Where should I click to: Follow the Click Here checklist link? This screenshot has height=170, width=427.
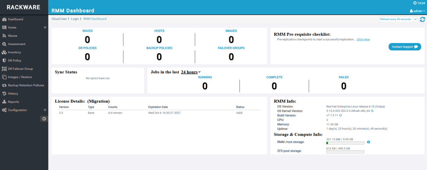pyautogui.click(x=363, y=39)
